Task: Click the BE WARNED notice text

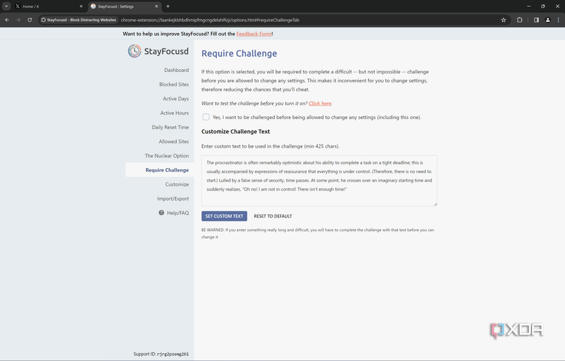Action: 318,233
